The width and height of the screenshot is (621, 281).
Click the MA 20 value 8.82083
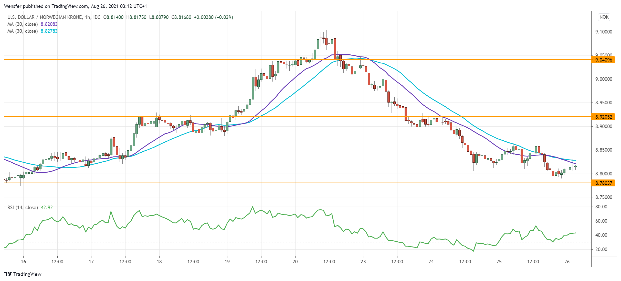click(x=49, y=24)
